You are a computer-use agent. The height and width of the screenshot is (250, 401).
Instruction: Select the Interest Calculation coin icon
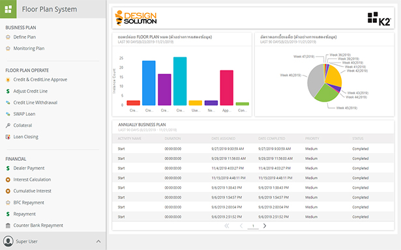(x=8, y=180)
